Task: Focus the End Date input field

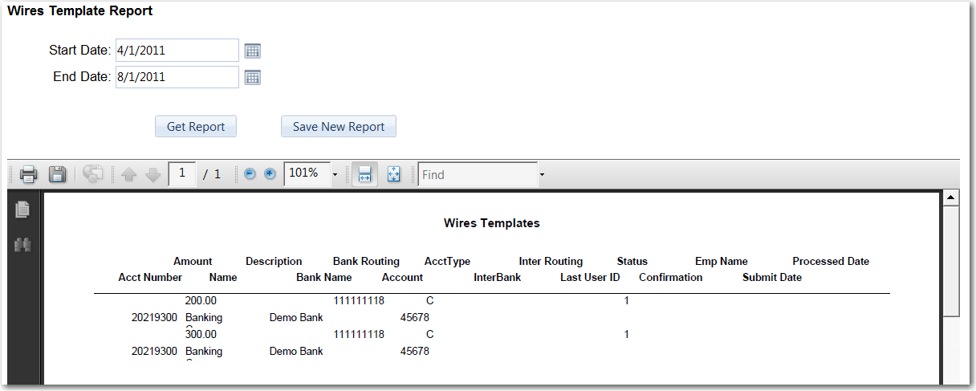Action: [177, 78]
